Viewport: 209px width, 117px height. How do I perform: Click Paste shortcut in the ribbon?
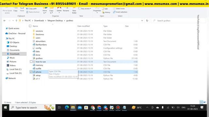click(x=33, y=12)
